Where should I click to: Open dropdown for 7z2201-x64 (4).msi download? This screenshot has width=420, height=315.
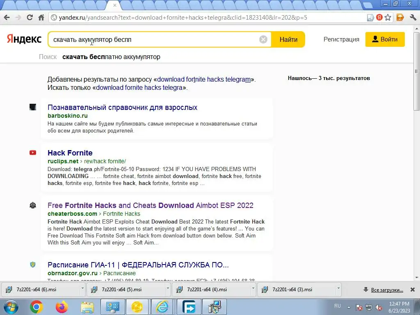253,289
